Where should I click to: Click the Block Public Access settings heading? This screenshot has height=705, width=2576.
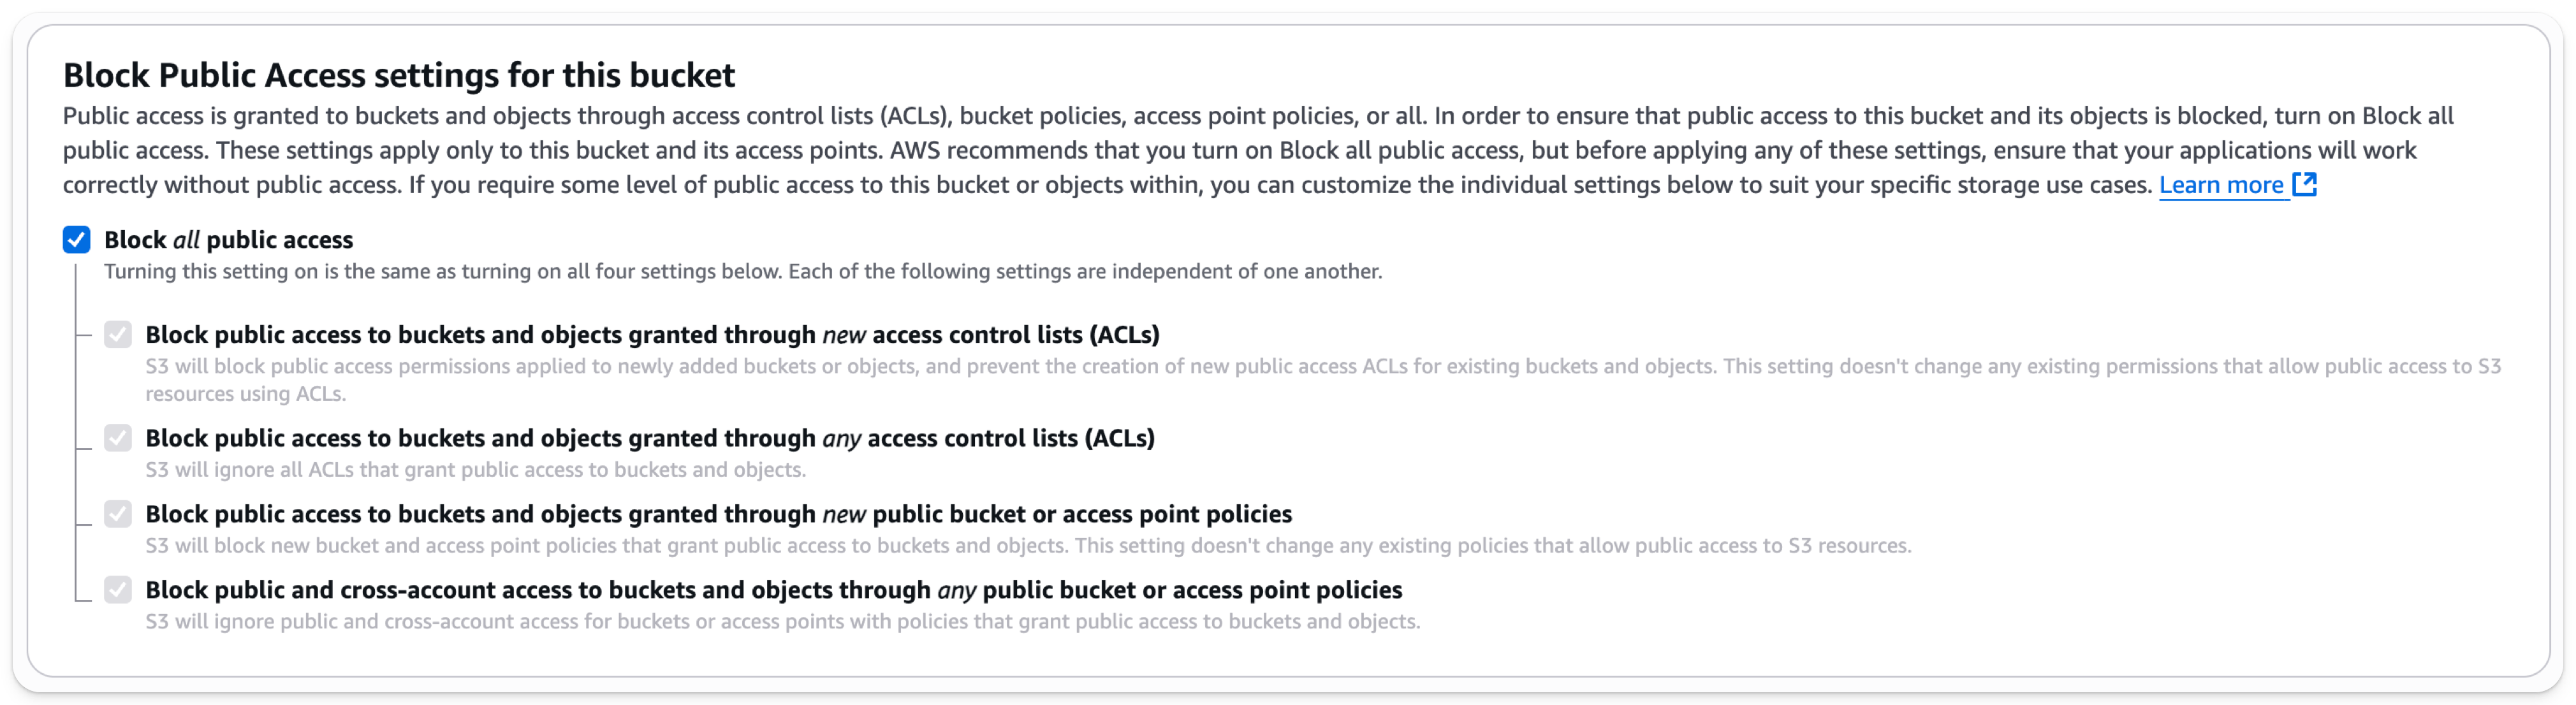(398, 74)
